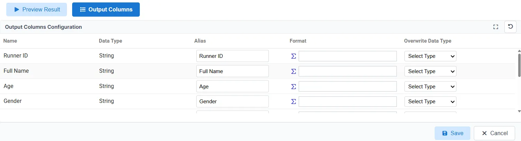Click the Alias column header
The width and height of the screenshot is (521, 141).
(200, 41)
